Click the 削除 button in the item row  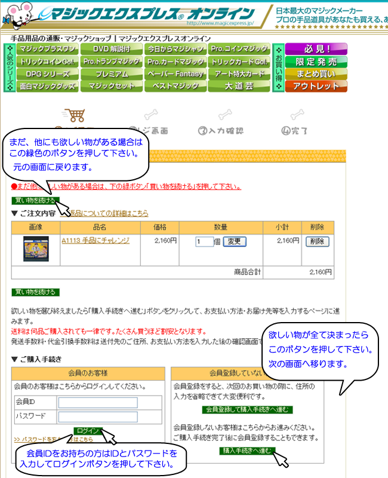pos(318,241)
